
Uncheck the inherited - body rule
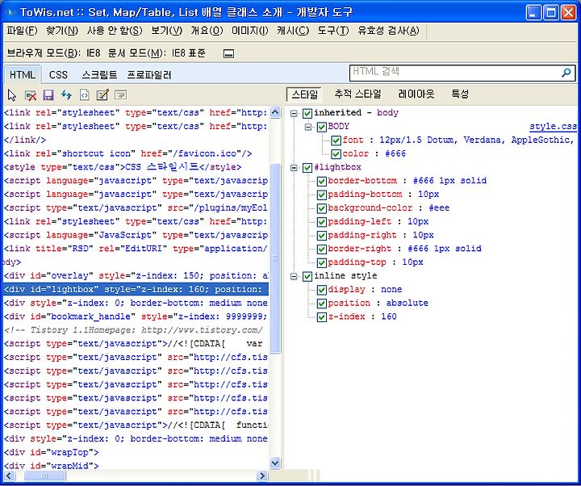click(307, 113)
